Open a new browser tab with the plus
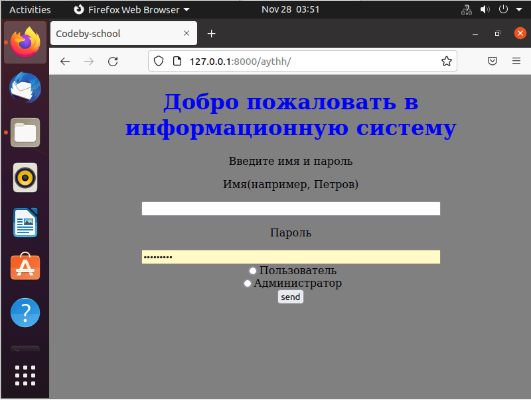This screenshot has height=400, width=531. pos(210,32)
